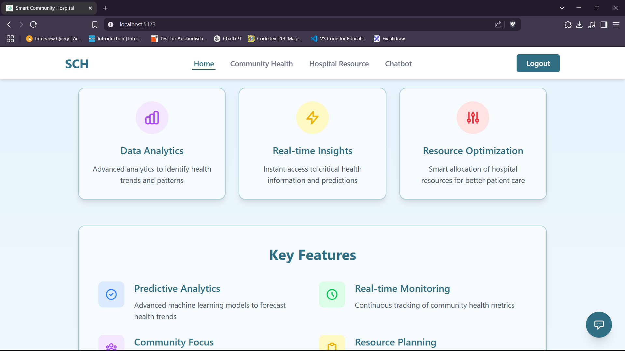Toggle Brave Shields in the address bar
The image size is (625, 351).
pyautogui.click(x=513, y=24)
